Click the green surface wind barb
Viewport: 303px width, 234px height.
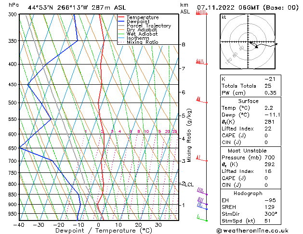pos(202,218)
